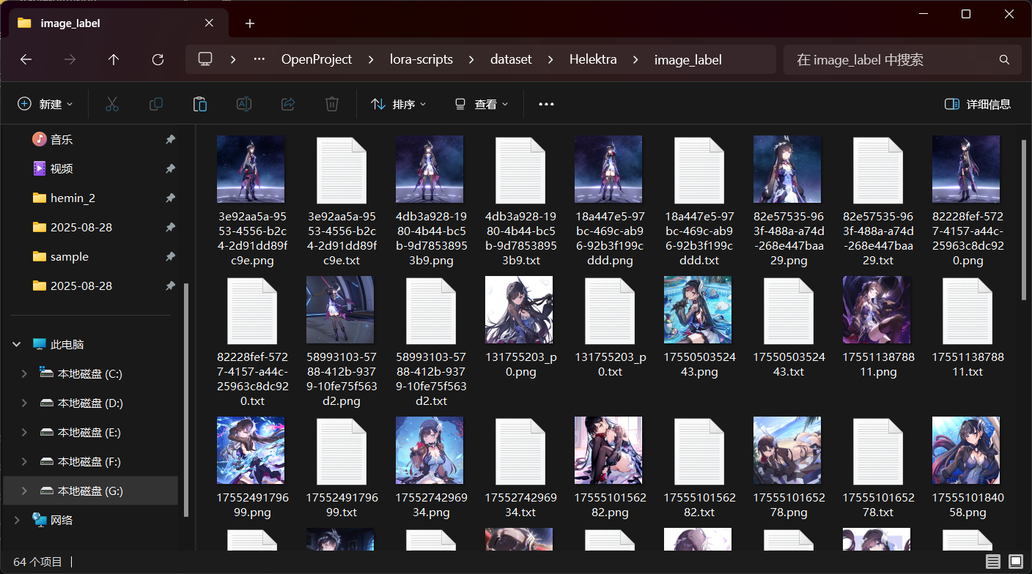Open the New item dropdown

45,104
